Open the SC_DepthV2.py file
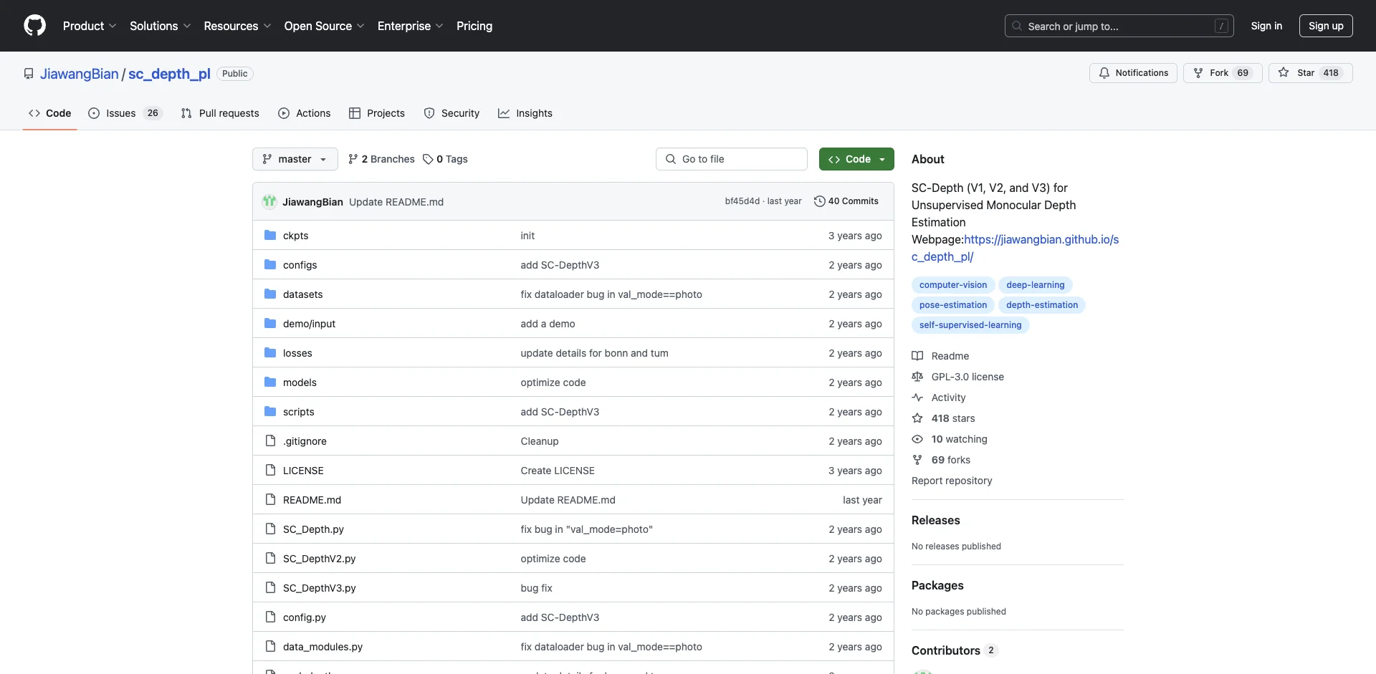This screenshot has height=674, width=1376. [x=319, y=559]
